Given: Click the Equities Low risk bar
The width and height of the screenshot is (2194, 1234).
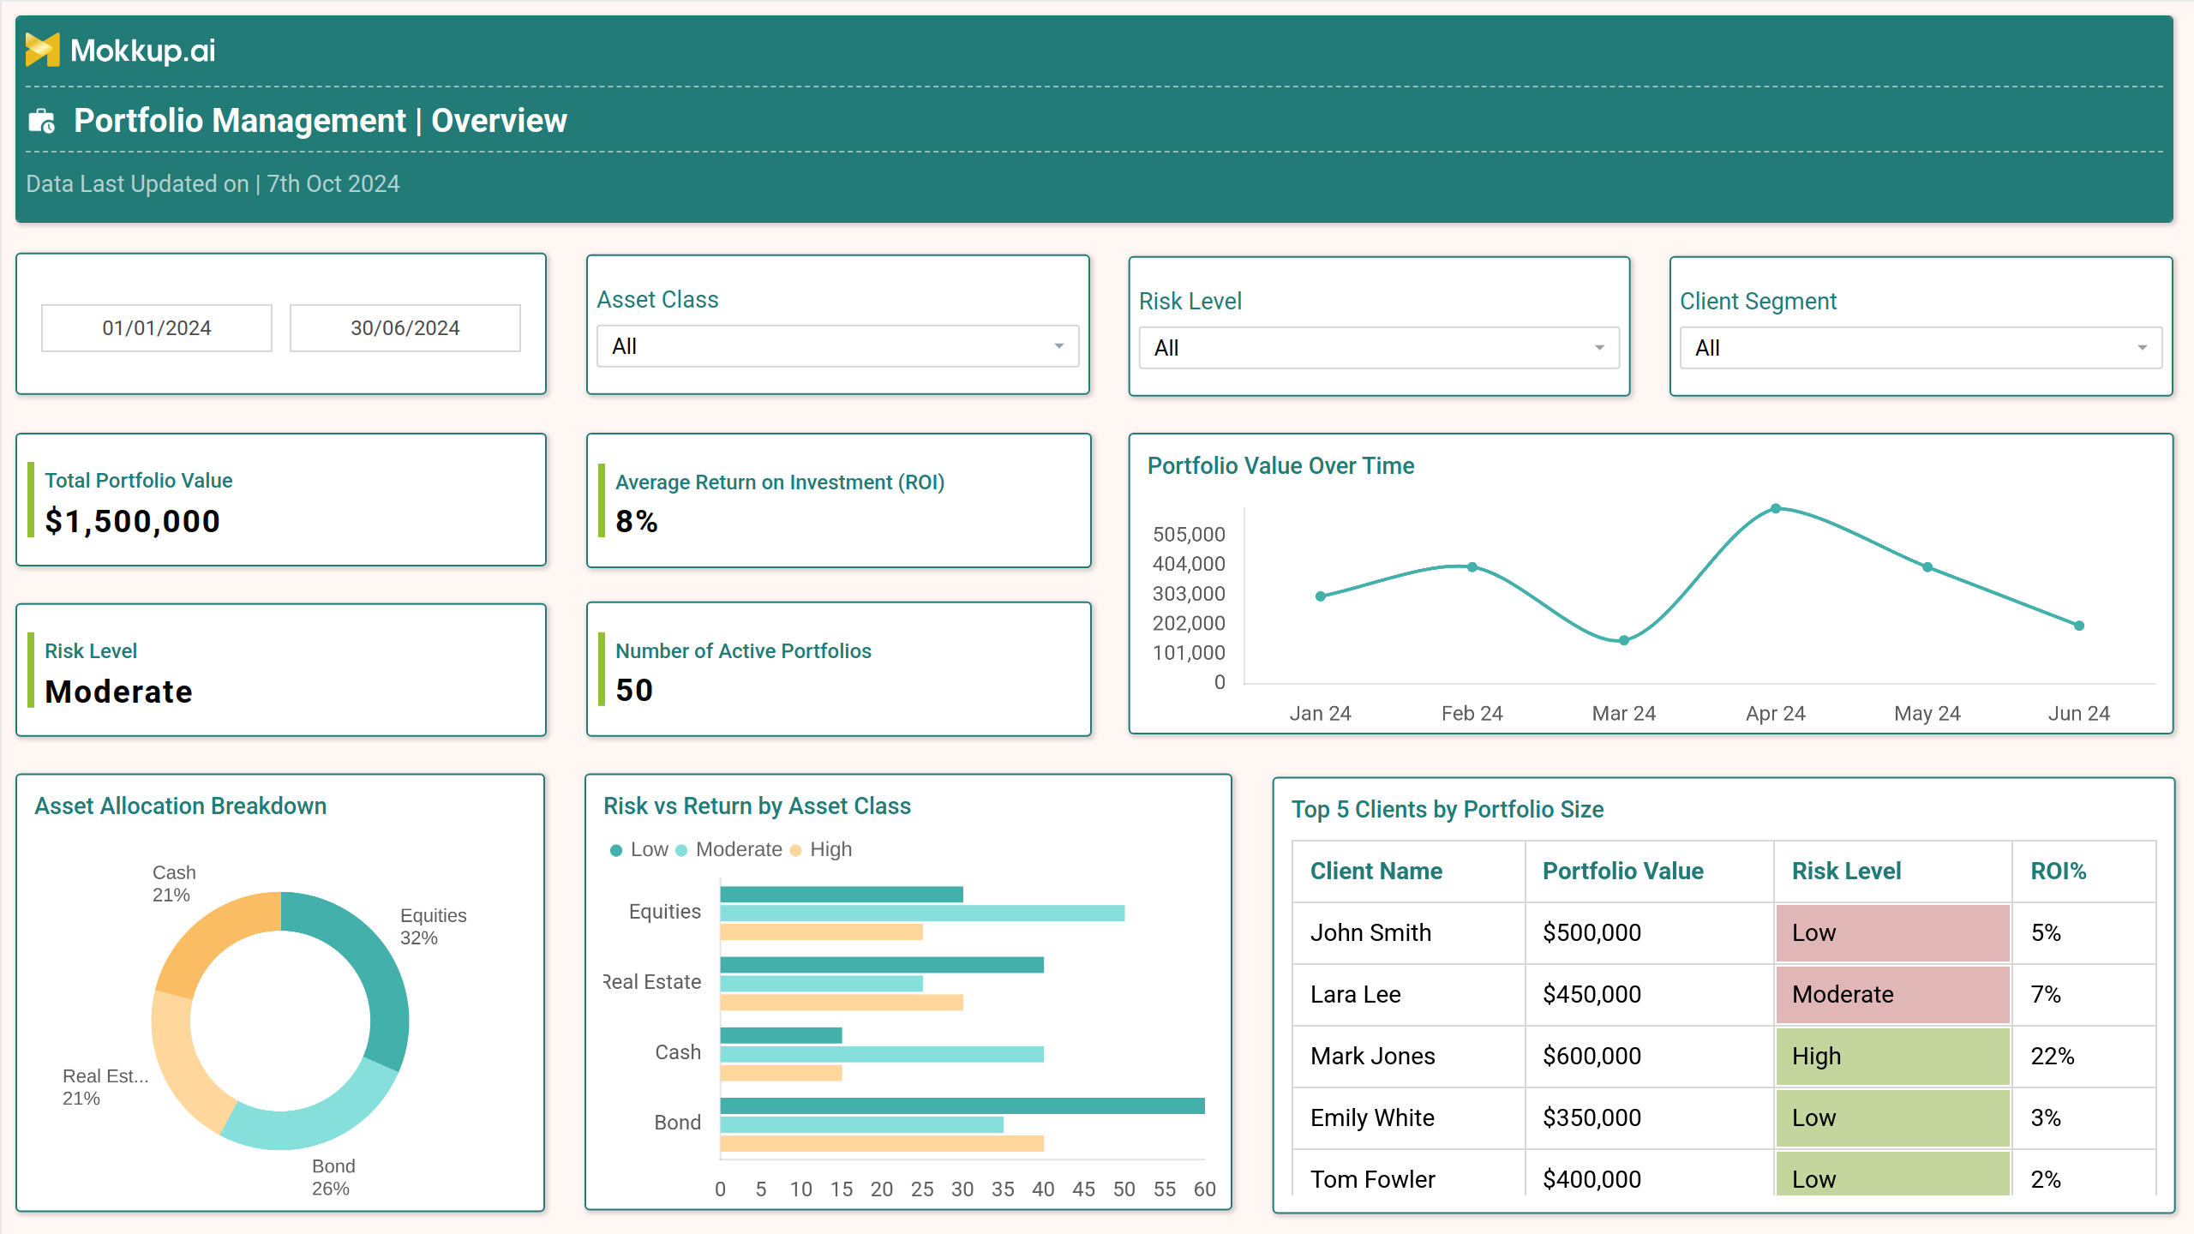Looking at the screenshot, I should [842, 895].
